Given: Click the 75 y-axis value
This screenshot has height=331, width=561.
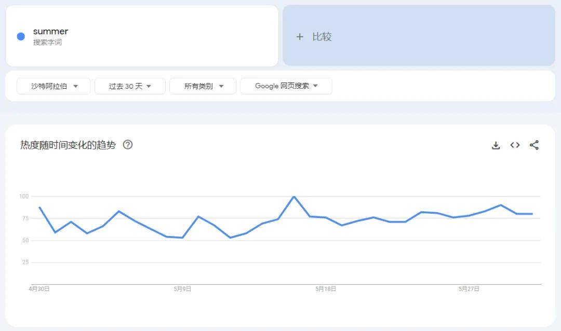Looking at the screenshot, I should point(25,218).
